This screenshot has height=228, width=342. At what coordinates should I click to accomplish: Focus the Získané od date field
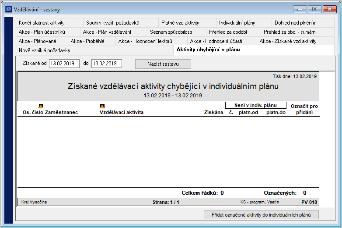point(64,64)
